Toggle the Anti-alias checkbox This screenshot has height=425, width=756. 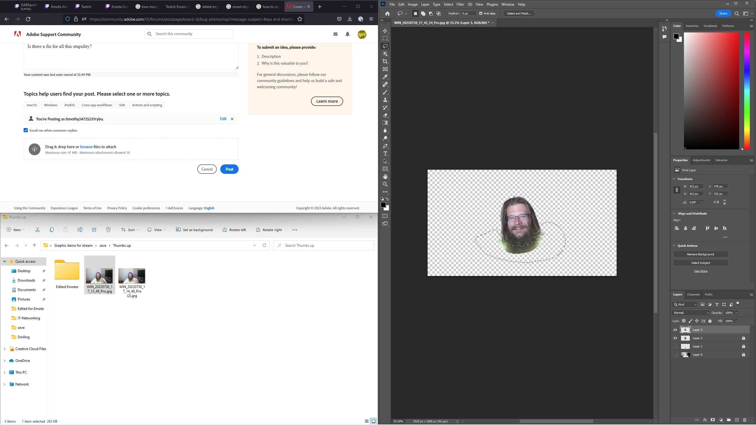click(x=481, y=14)
